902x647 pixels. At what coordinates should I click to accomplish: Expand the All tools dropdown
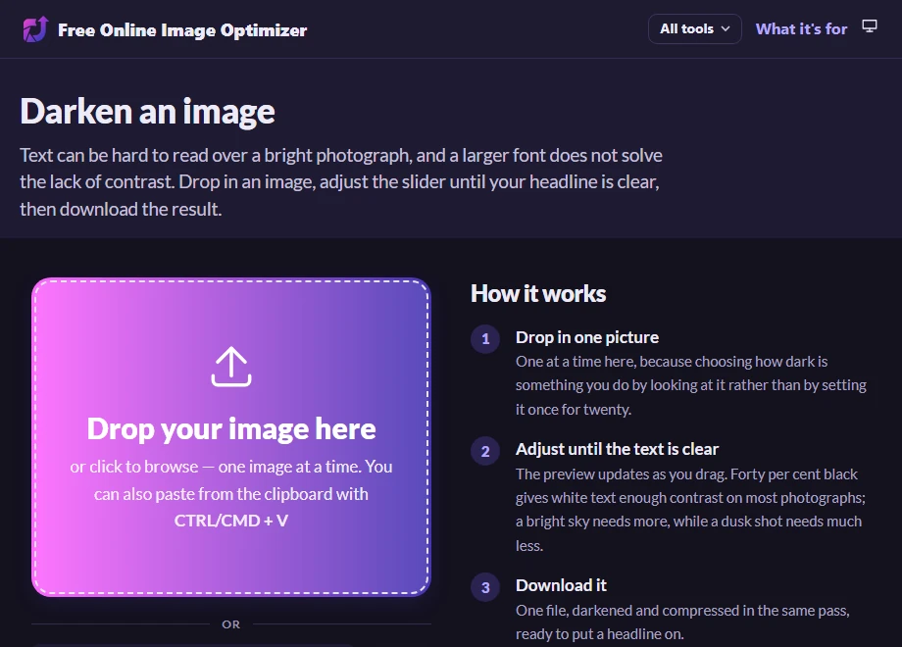point(695,28)
